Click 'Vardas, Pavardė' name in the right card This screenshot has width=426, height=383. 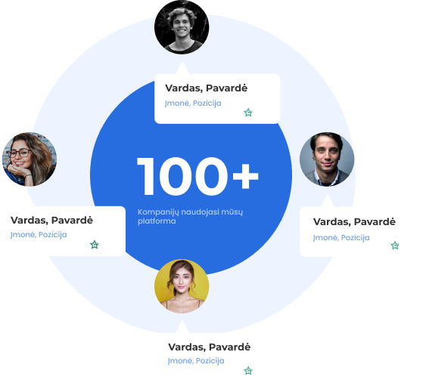tap(354, 222)
